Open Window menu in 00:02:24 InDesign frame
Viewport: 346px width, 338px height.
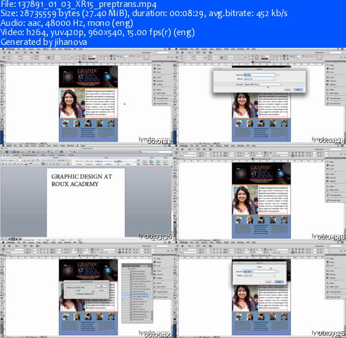point(240,49)
